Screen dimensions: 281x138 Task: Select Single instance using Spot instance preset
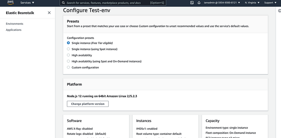tap(68, 49)
